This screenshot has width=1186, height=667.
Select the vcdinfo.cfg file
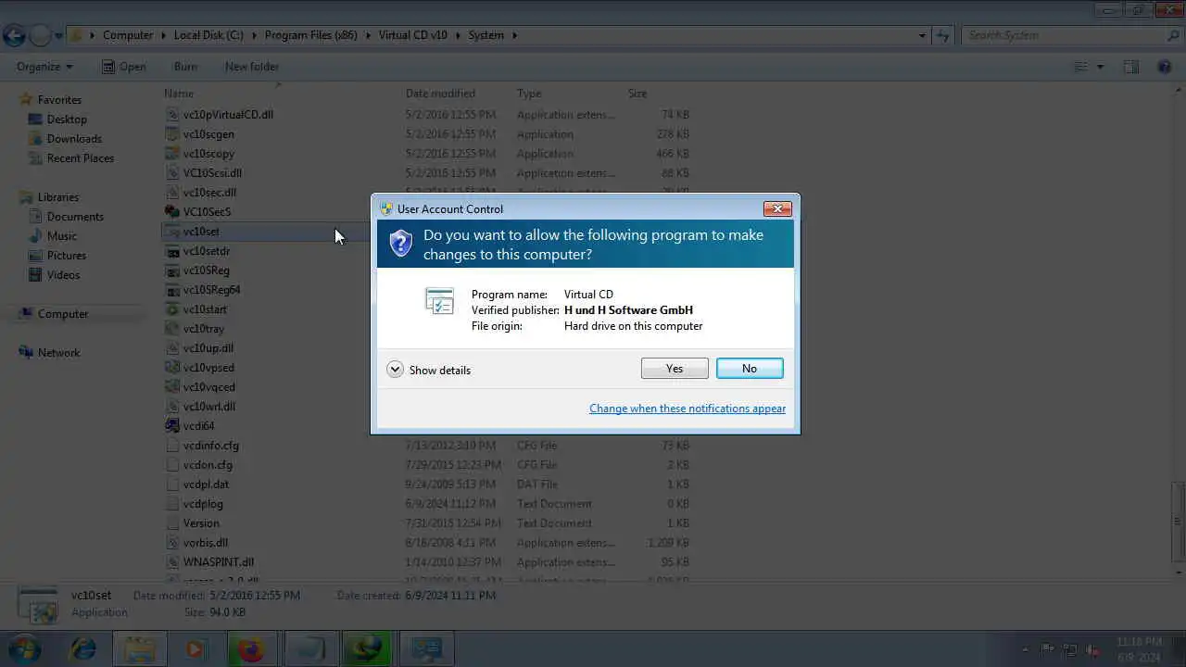coord(210,446)
